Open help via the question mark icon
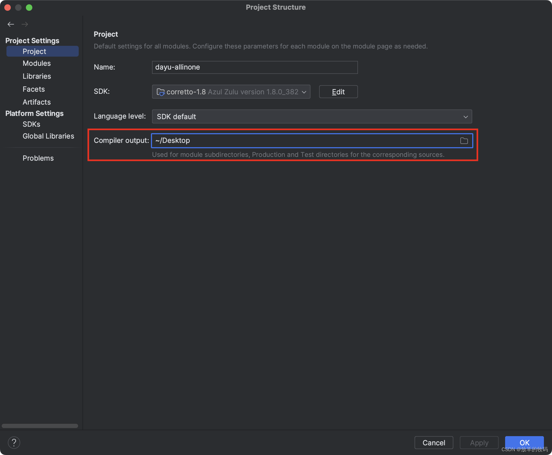Image resolution: width=552 pixels, height=455 pixels. click(14, 443)
